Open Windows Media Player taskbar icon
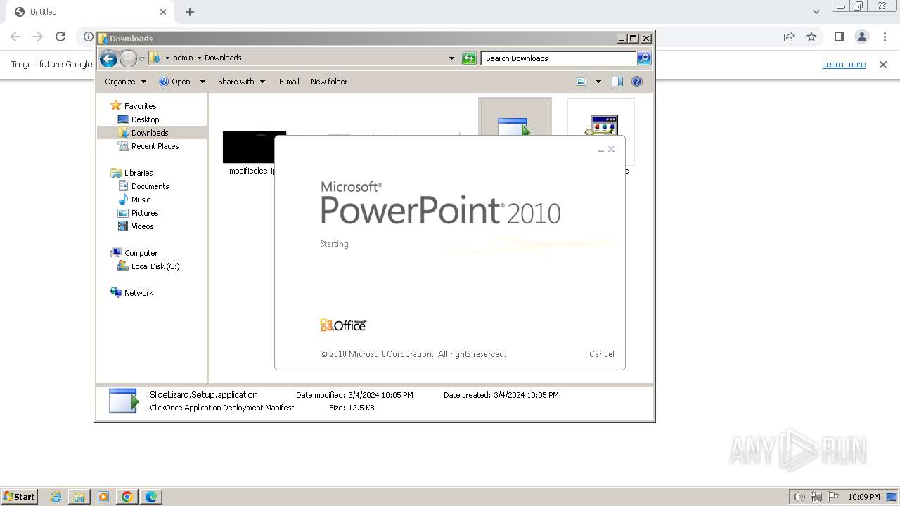Image resolution: width=900 pixels, height=506 pixels. click(x=103, y=497)
